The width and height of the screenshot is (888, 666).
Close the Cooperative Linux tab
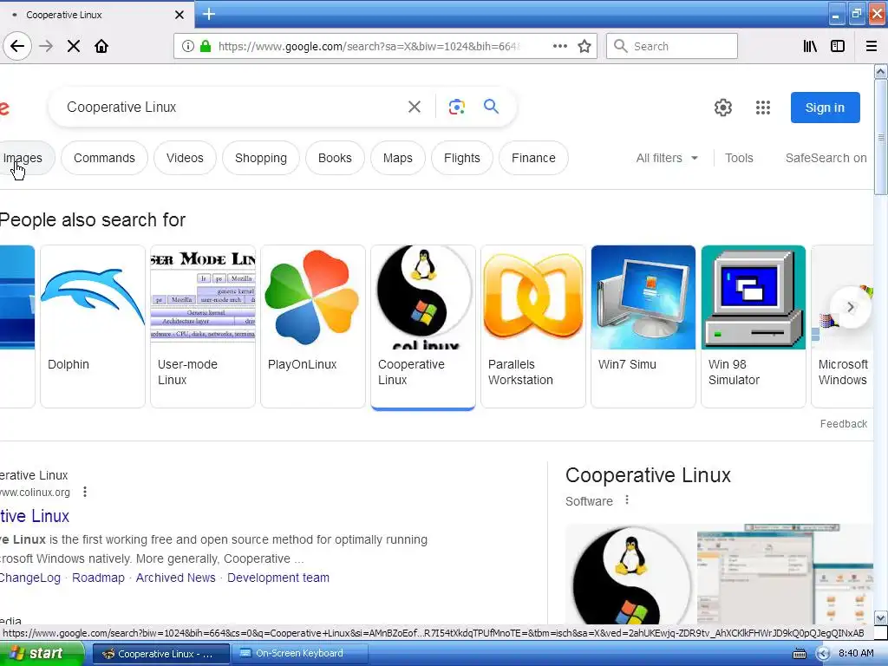(179, 15)
